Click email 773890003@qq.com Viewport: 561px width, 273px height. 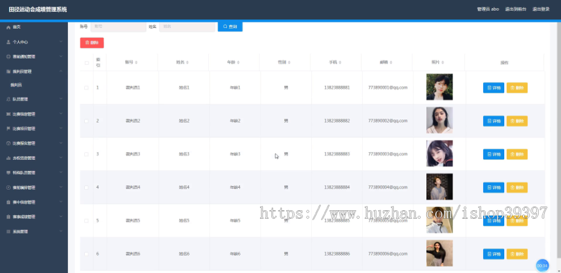click(x=388, y=154)
